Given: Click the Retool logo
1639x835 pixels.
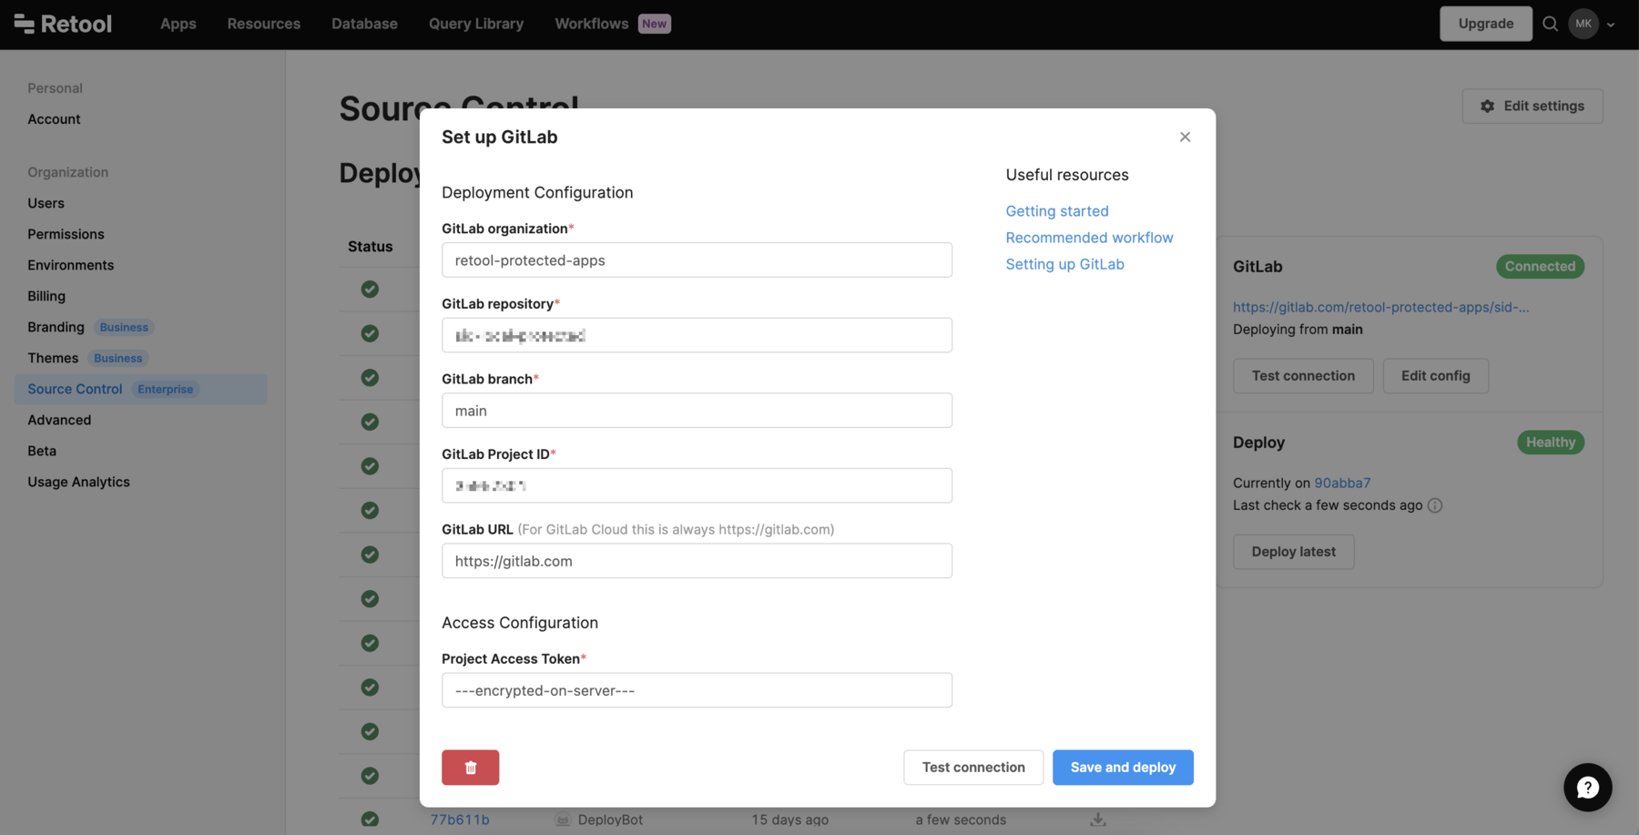Looking at the screenshot, I should point(63,24).
